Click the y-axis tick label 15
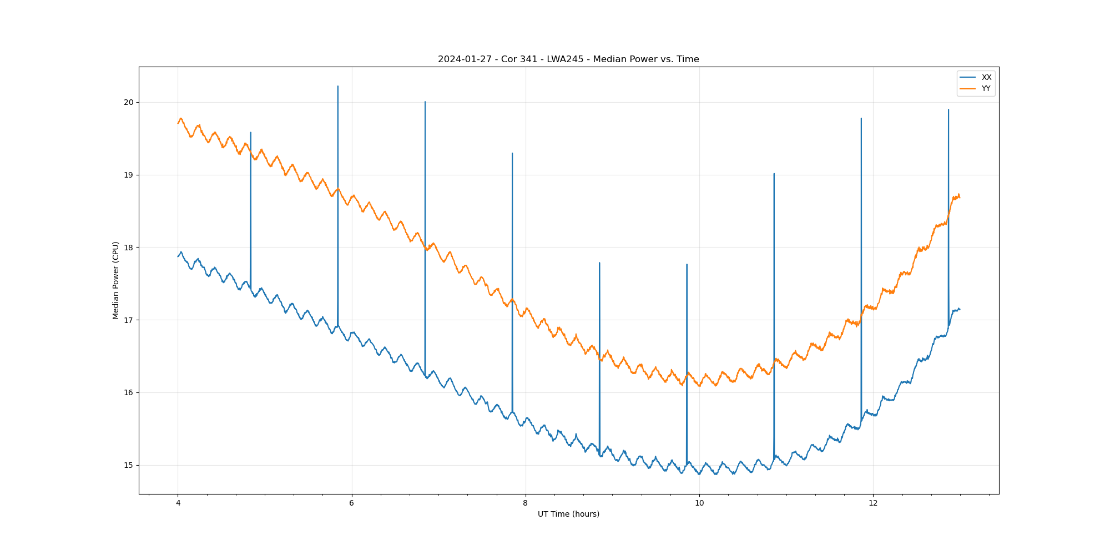 [129, 465]
